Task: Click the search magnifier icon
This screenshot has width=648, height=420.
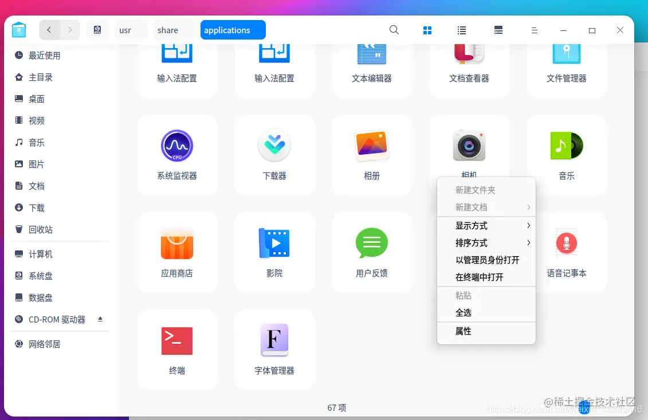Action: [x=394, y=29]
